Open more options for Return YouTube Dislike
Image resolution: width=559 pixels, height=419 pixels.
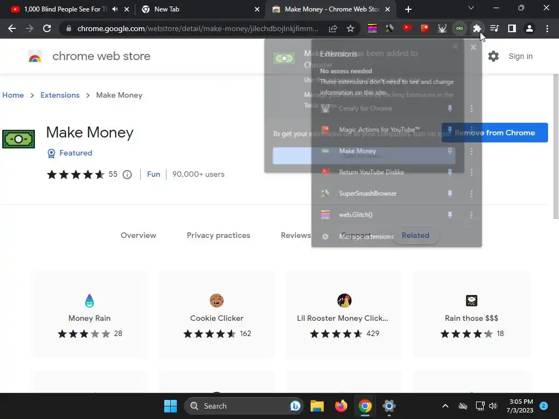(x=471, y=172)
